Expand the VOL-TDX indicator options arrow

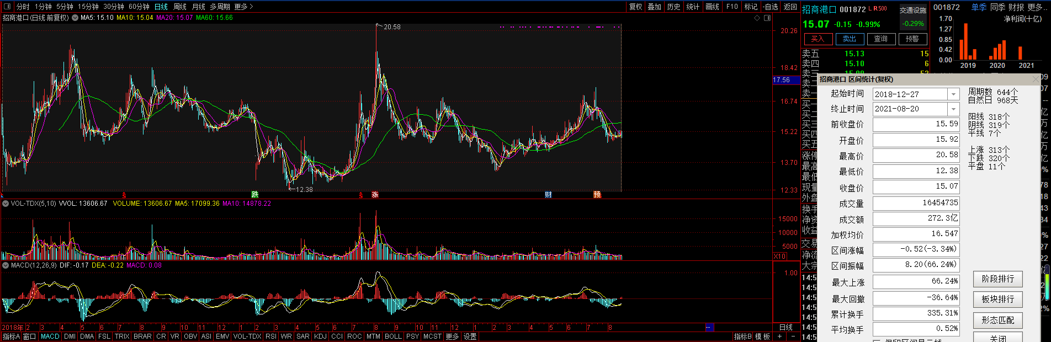tap(6, 204)
